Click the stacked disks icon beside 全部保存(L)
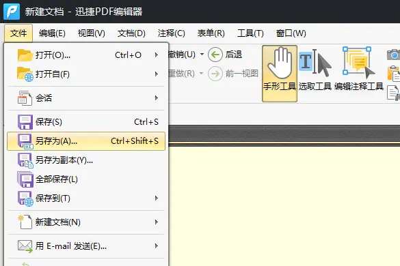 25,179
